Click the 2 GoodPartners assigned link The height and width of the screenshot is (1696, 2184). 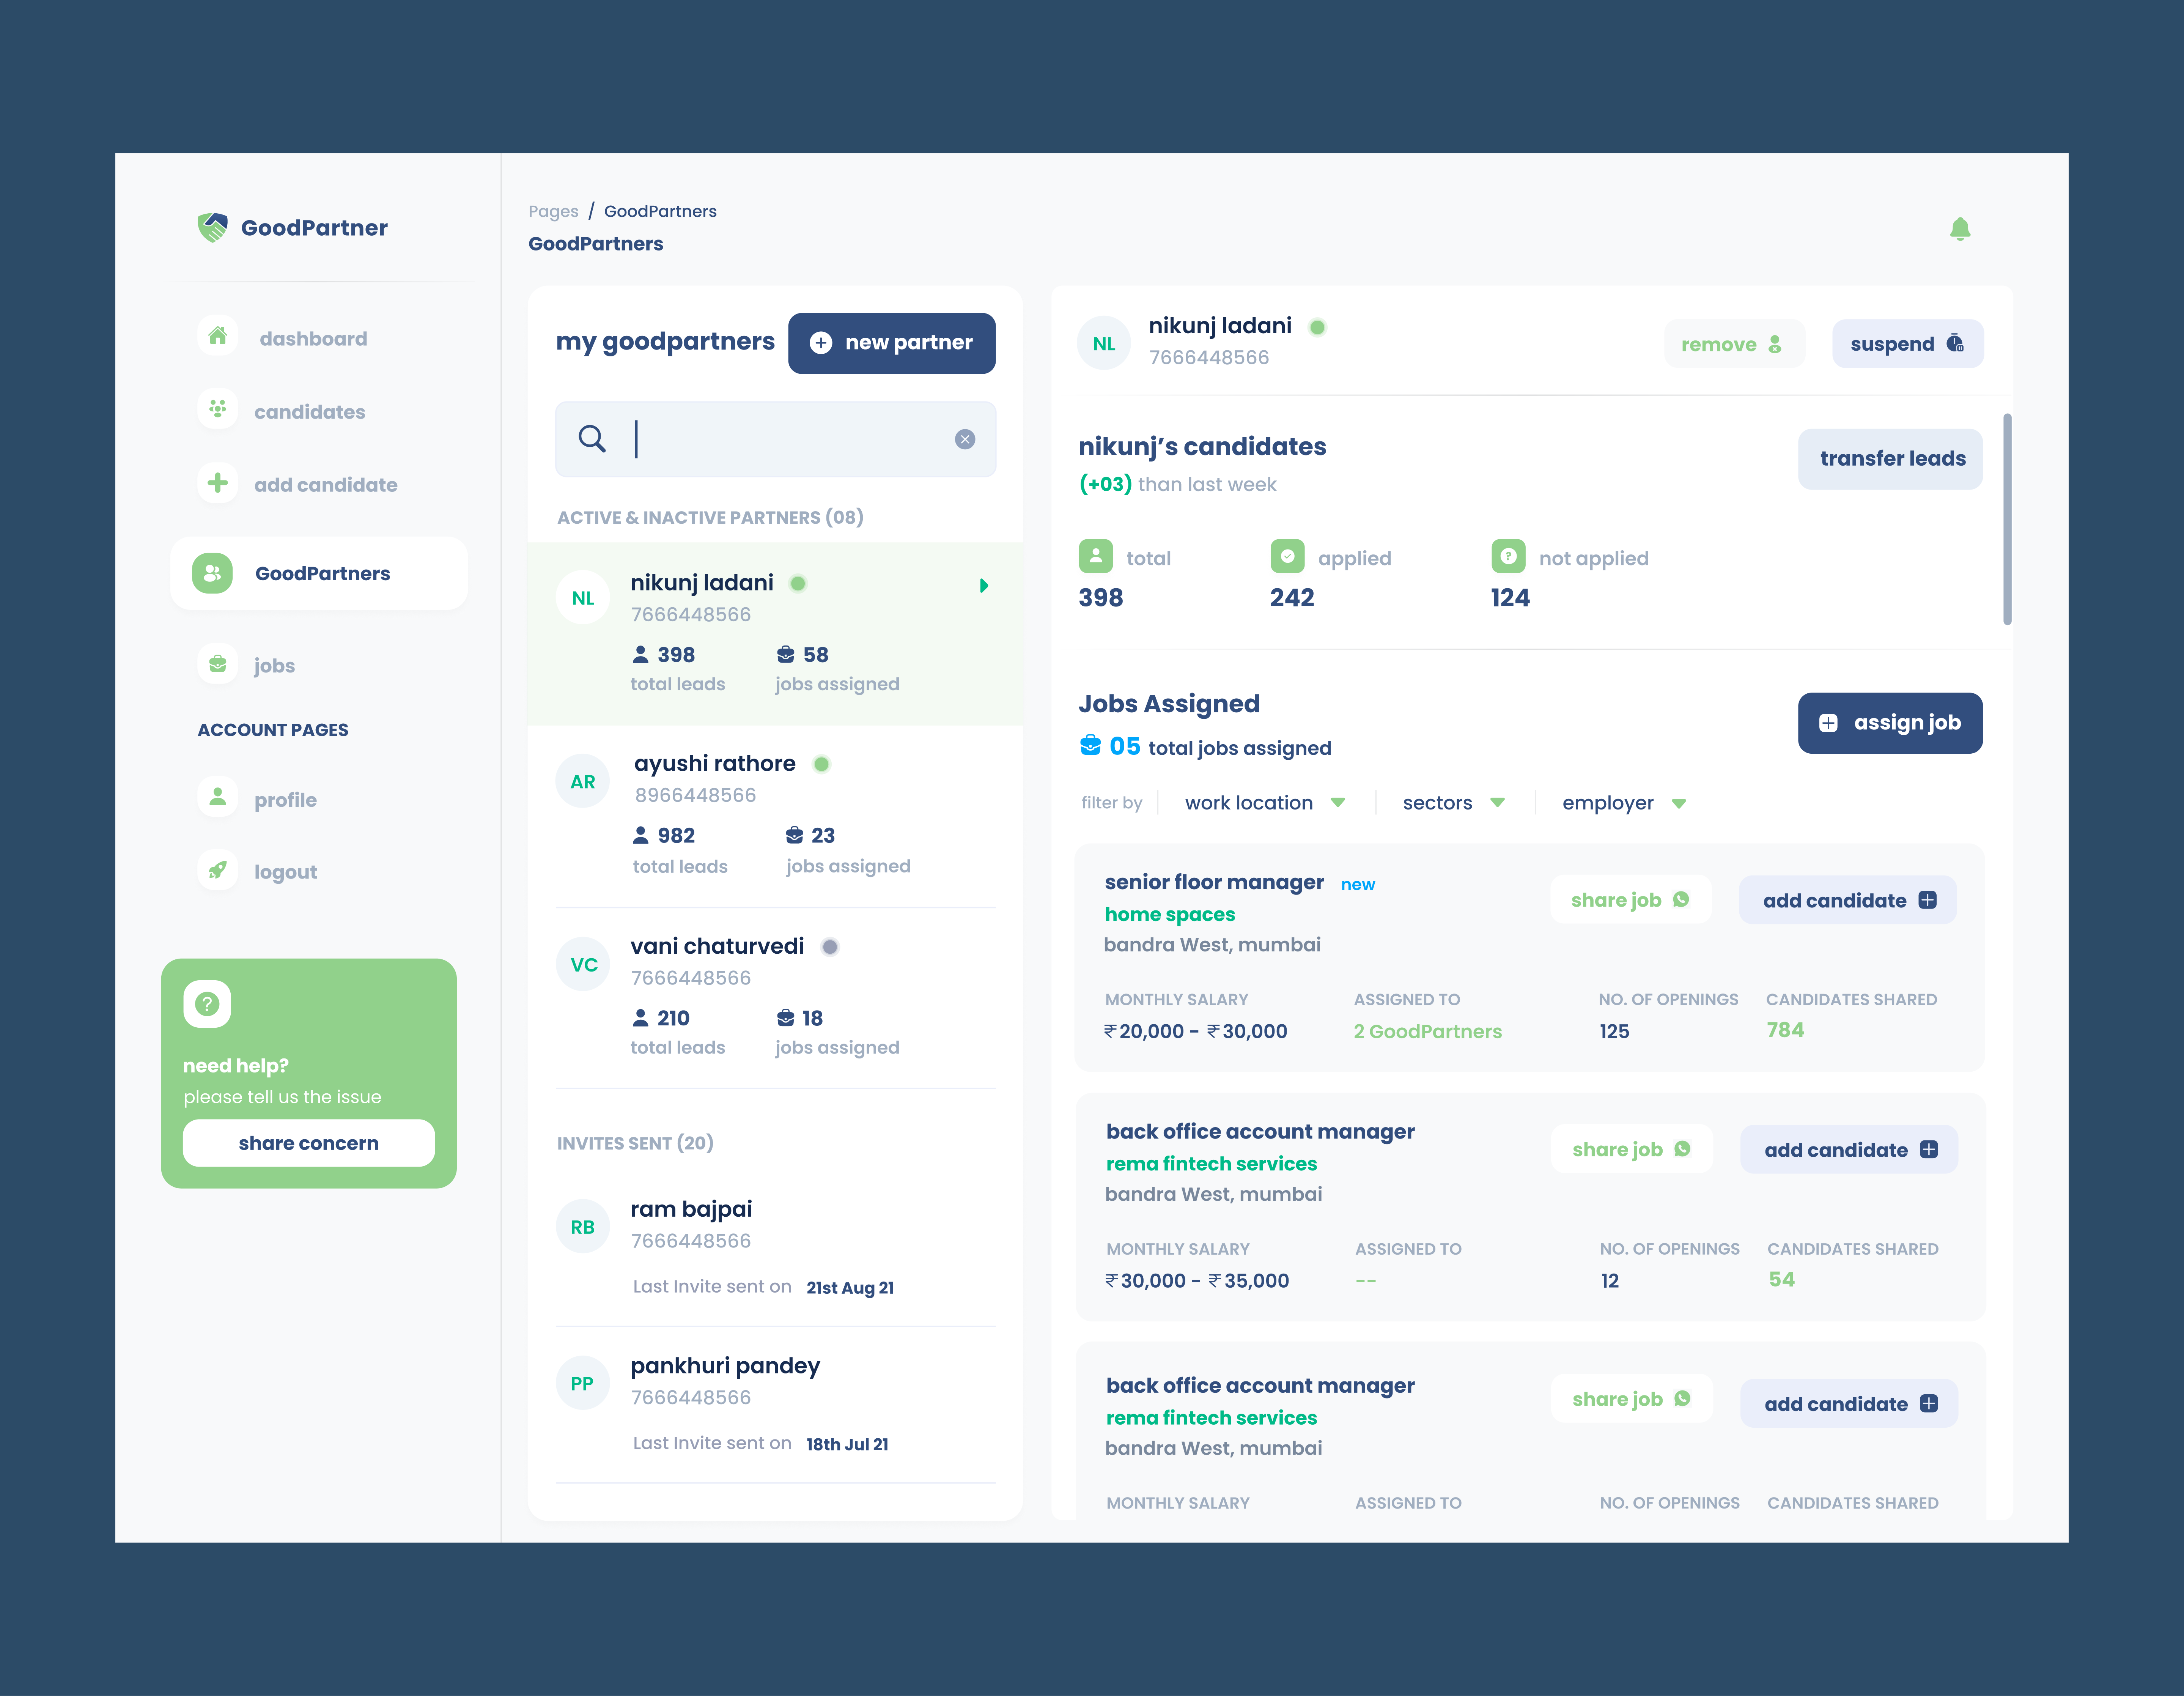[x=1428, y=1031]
